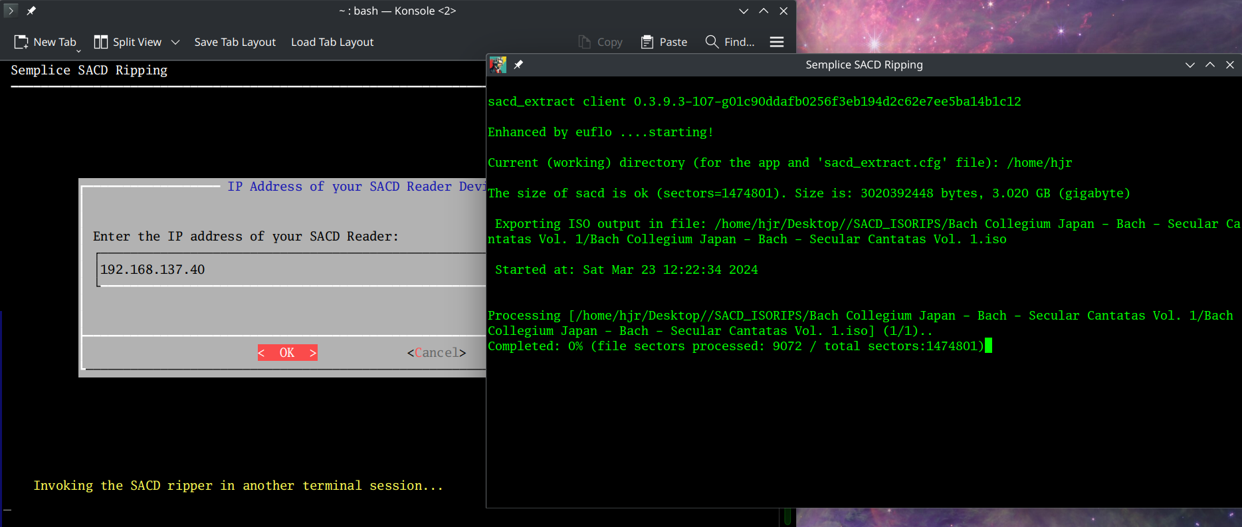Click the Semplice SACD Ripping app icon

(x=498, y=64)
